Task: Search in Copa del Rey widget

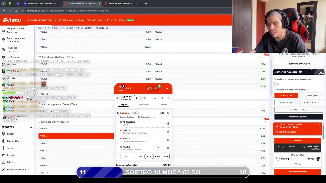Action: pyautogui.click(x=319, y=126)
